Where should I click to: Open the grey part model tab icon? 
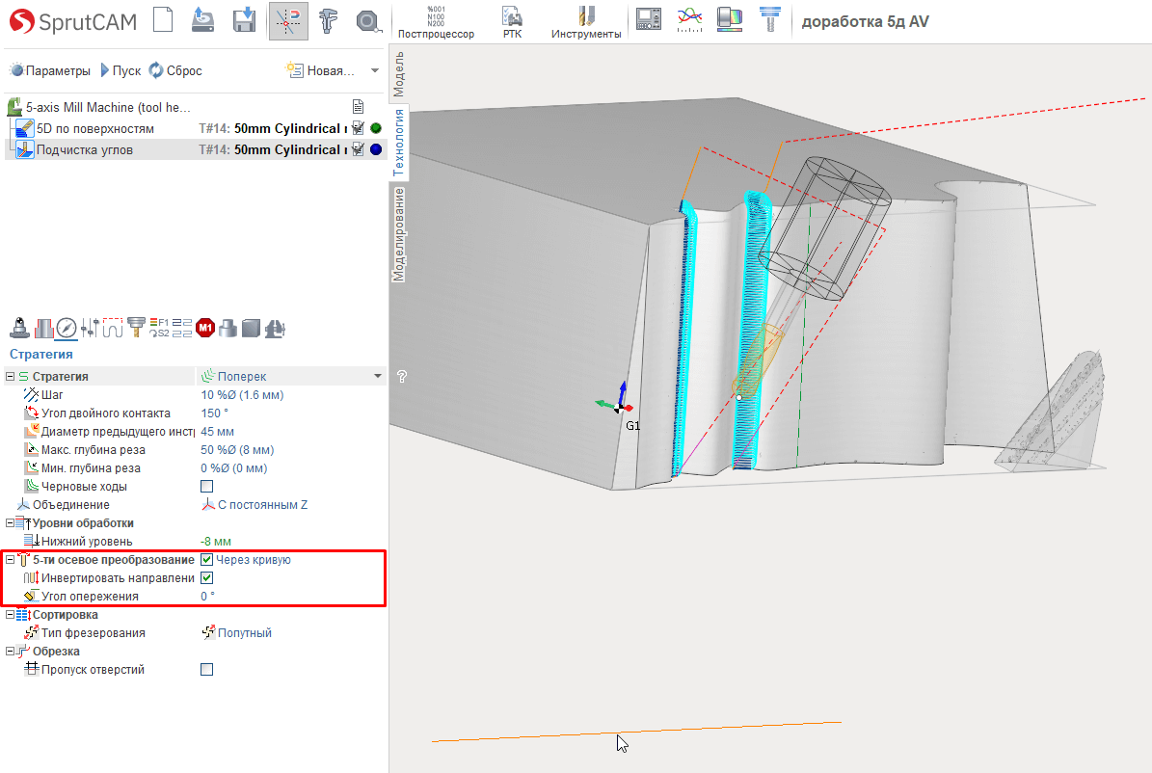tap(228, 328)
